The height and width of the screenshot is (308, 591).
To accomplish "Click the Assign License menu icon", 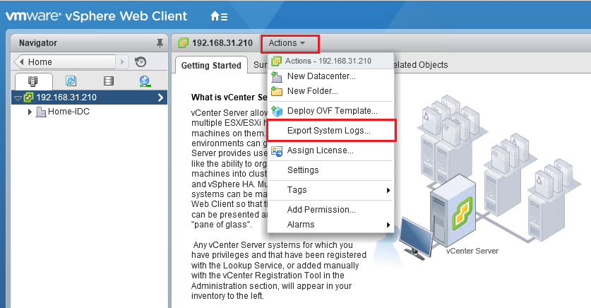I will [277, 150].
